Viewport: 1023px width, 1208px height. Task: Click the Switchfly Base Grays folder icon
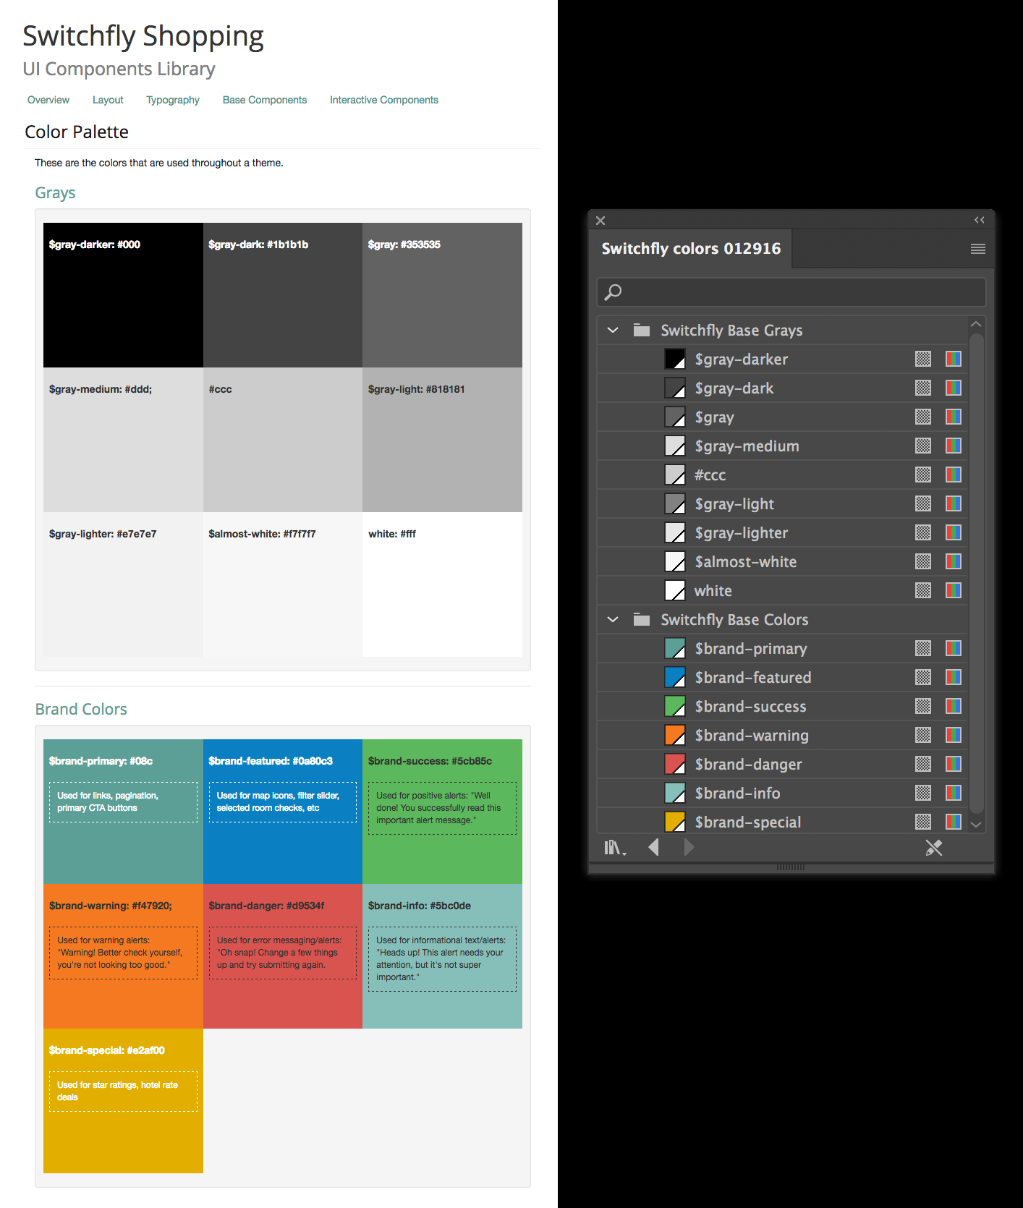click(642, 330)
